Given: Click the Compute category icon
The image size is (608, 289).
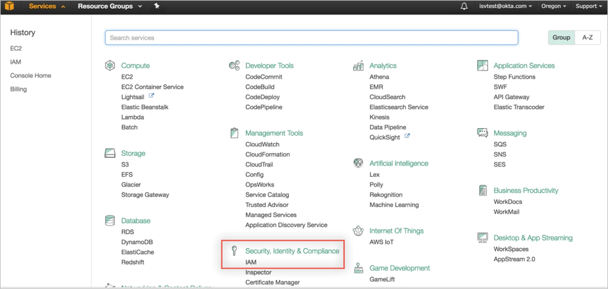Looking at the screenshot, I should 110,66.
